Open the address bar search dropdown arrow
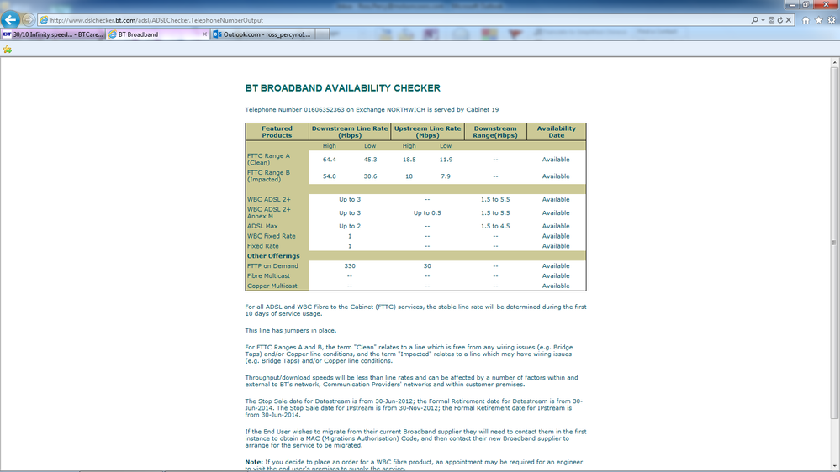840x472 pixels. point(763,20)
